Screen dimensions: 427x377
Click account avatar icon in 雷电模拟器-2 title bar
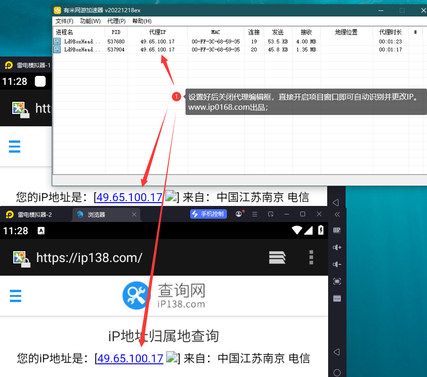(x=239, y=214)
